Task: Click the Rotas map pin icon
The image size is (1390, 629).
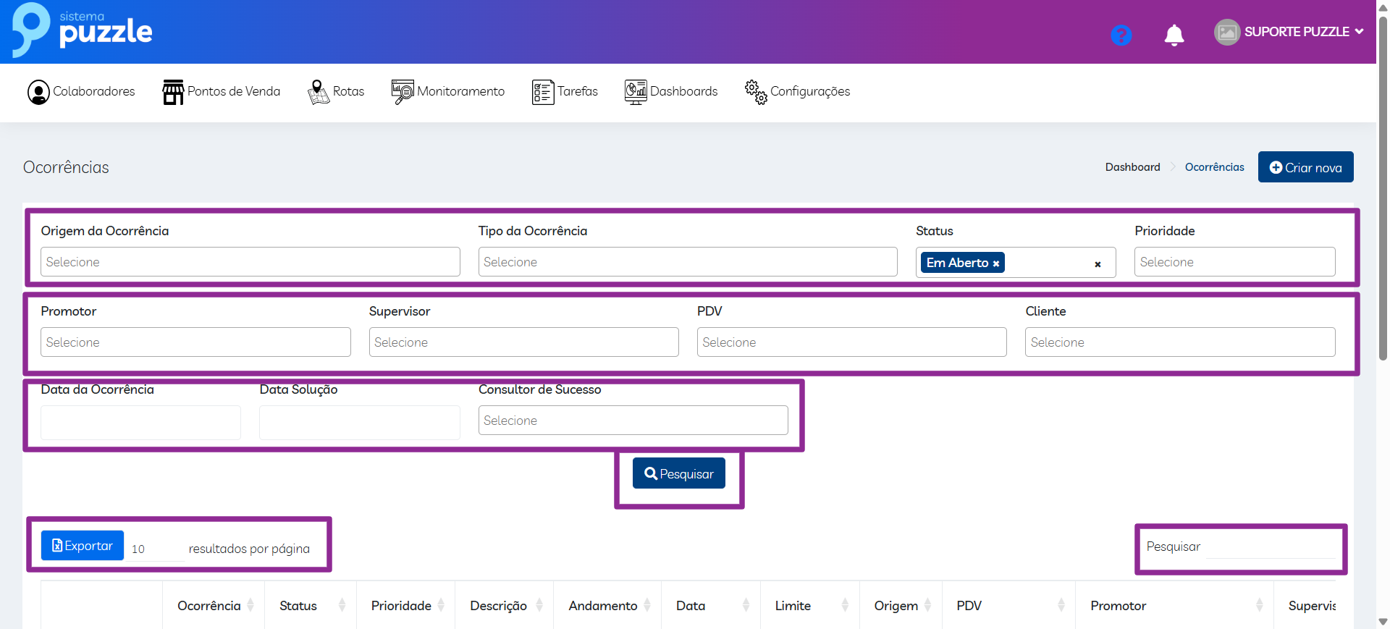Action: click(x=318, y=92)
